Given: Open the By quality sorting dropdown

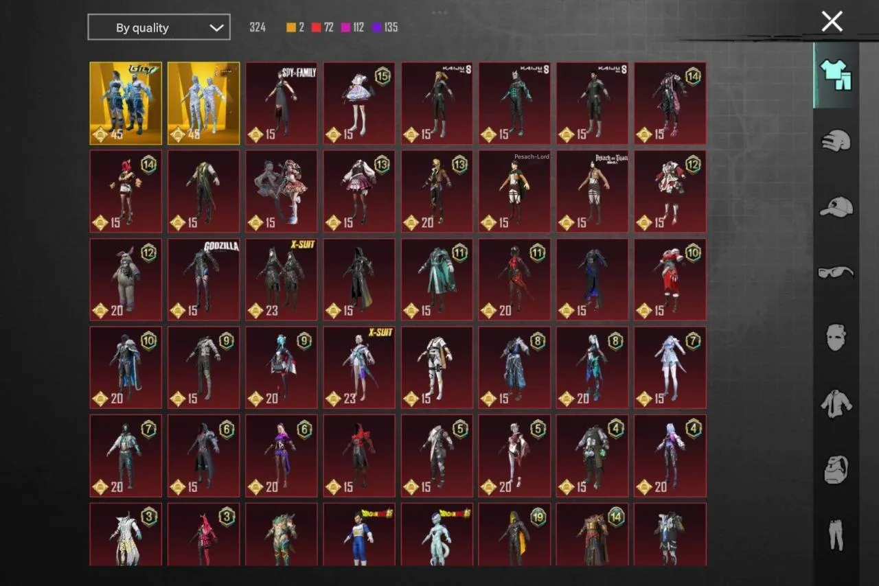Looking at the screenshot, I should [159, 27].
